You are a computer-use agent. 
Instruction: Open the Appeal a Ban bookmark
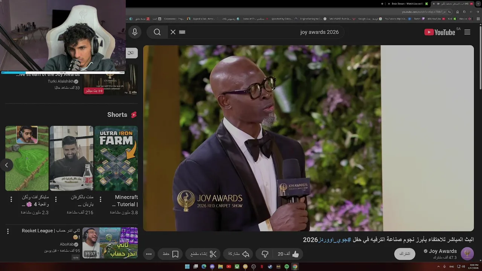[206, 19]
